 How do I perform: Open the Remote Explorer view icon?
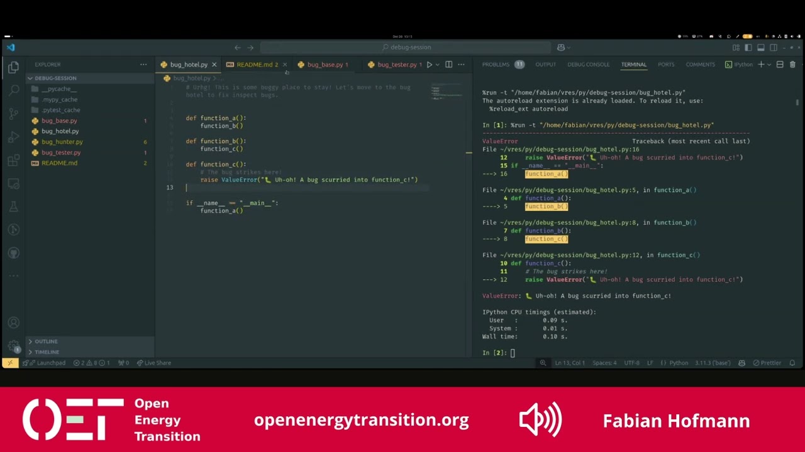click(x=13, y=183)
